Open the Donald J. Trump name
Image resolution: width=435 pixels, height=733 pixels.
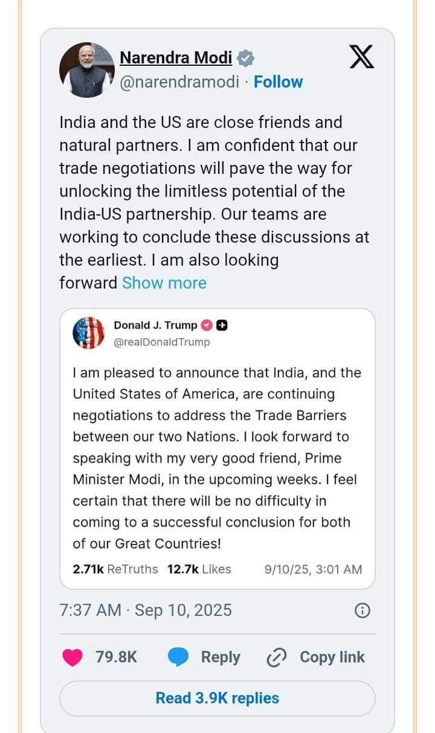click(155, 325)
